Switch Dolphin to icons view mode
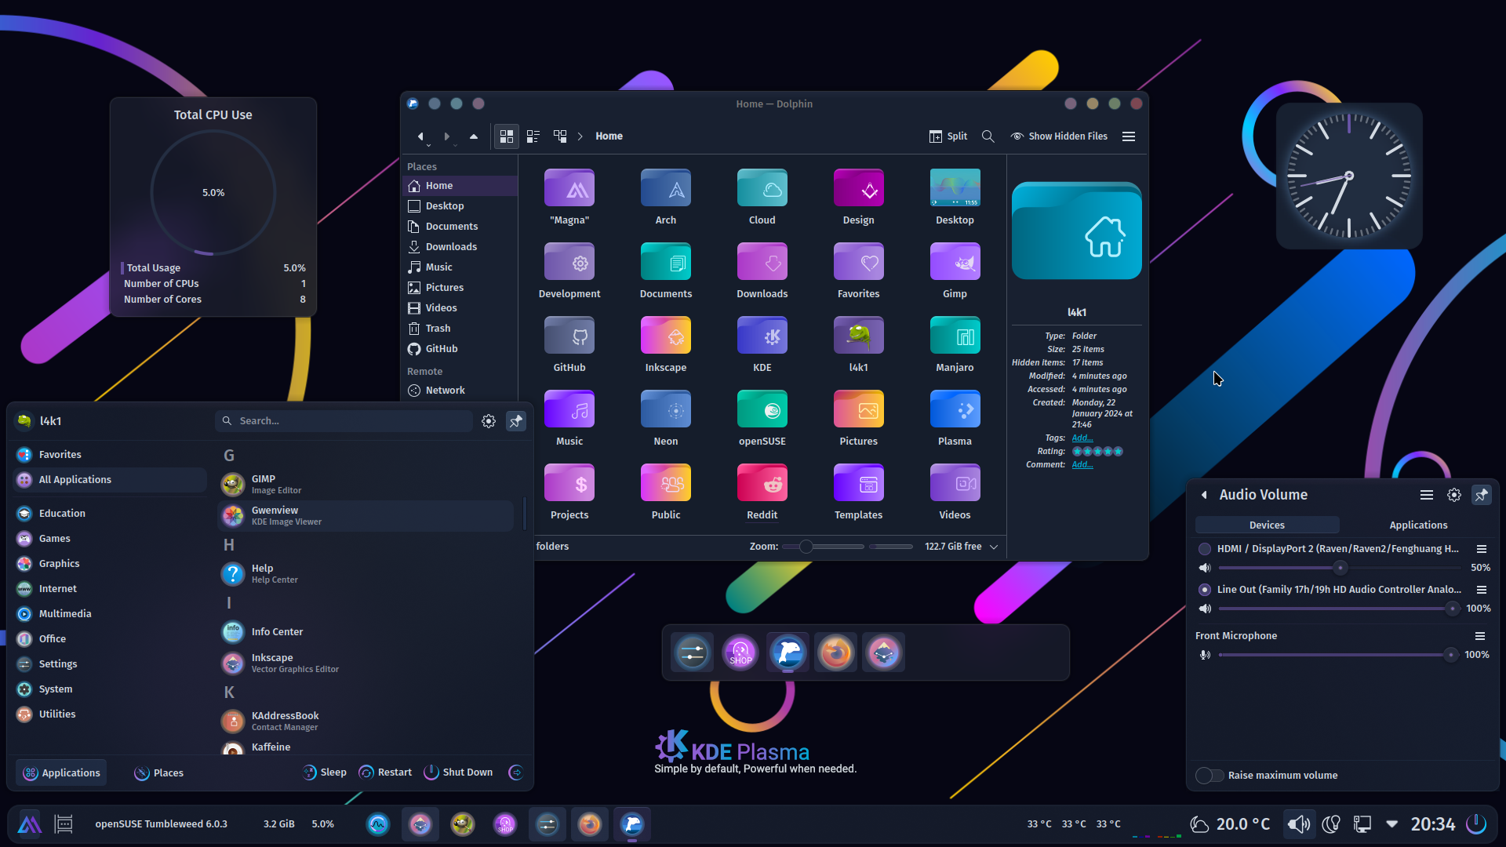This screenshot has height=847, width=1506. pyautogui.click(x=507, y=136)
